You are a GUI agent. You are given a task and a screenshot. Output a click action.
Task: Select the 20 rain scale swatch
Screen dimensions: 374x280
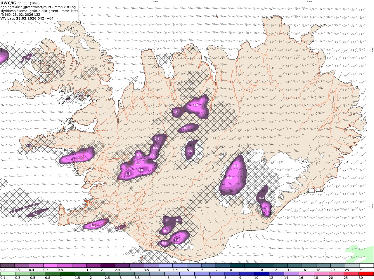tap(336, 274)
